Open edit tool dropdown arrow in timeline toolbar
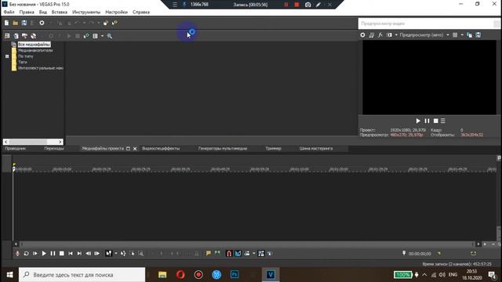 115,254
